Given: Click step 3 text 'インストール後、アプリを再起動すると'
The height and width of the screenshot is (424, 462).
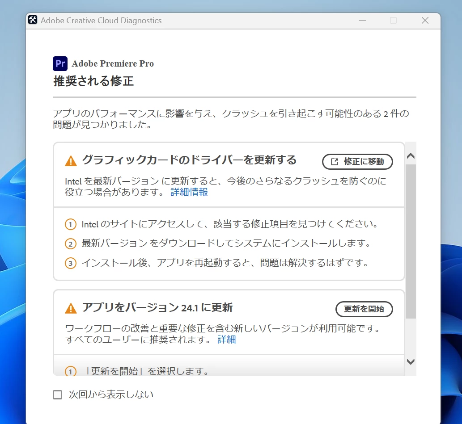Looking at the screenshot, I should (166, 263).
